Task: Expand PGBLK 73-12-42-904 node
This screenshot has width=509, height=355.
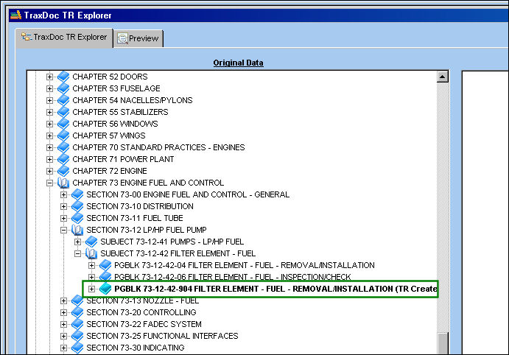Action: tap(91, 289)
